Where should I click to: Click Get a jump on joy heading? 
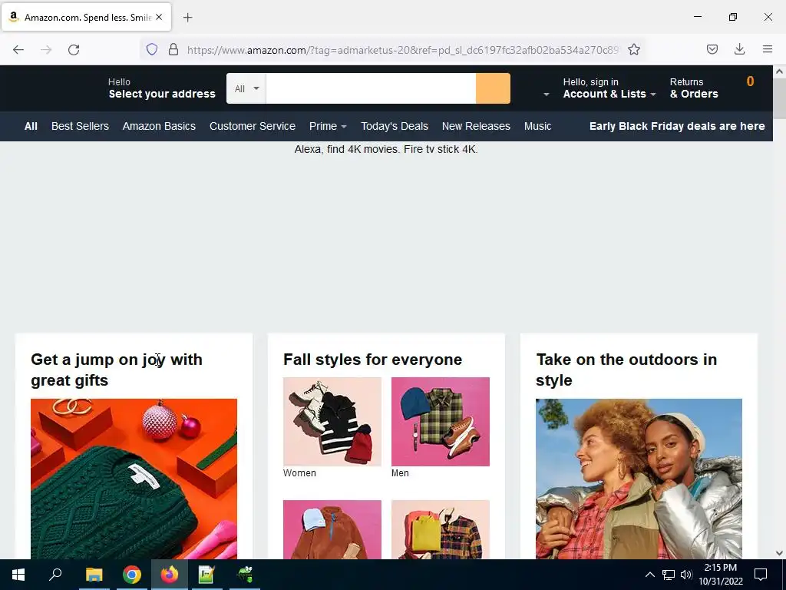(x=117, y=370)
